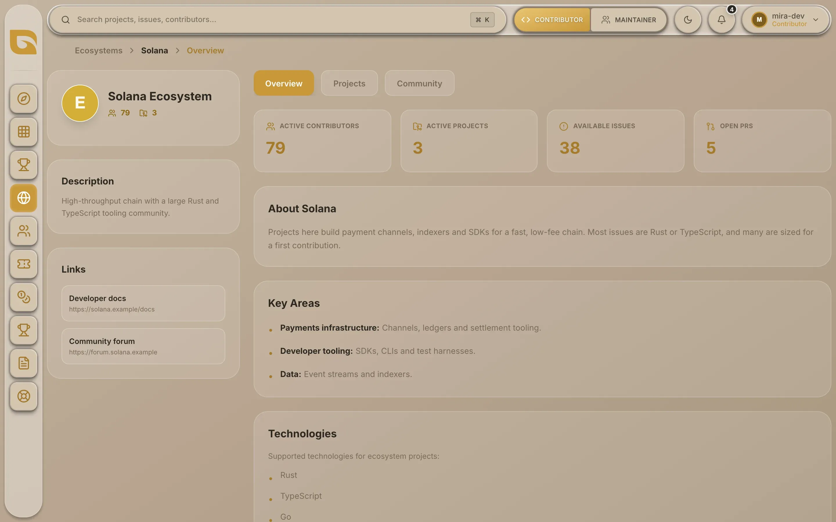The image size is (836, 522).
Task: Select the Community tab
Action: (419, 83)
